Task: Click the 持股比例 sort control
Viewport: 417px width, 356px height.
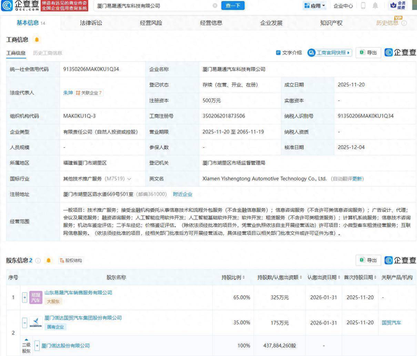Action: (243, 278)
